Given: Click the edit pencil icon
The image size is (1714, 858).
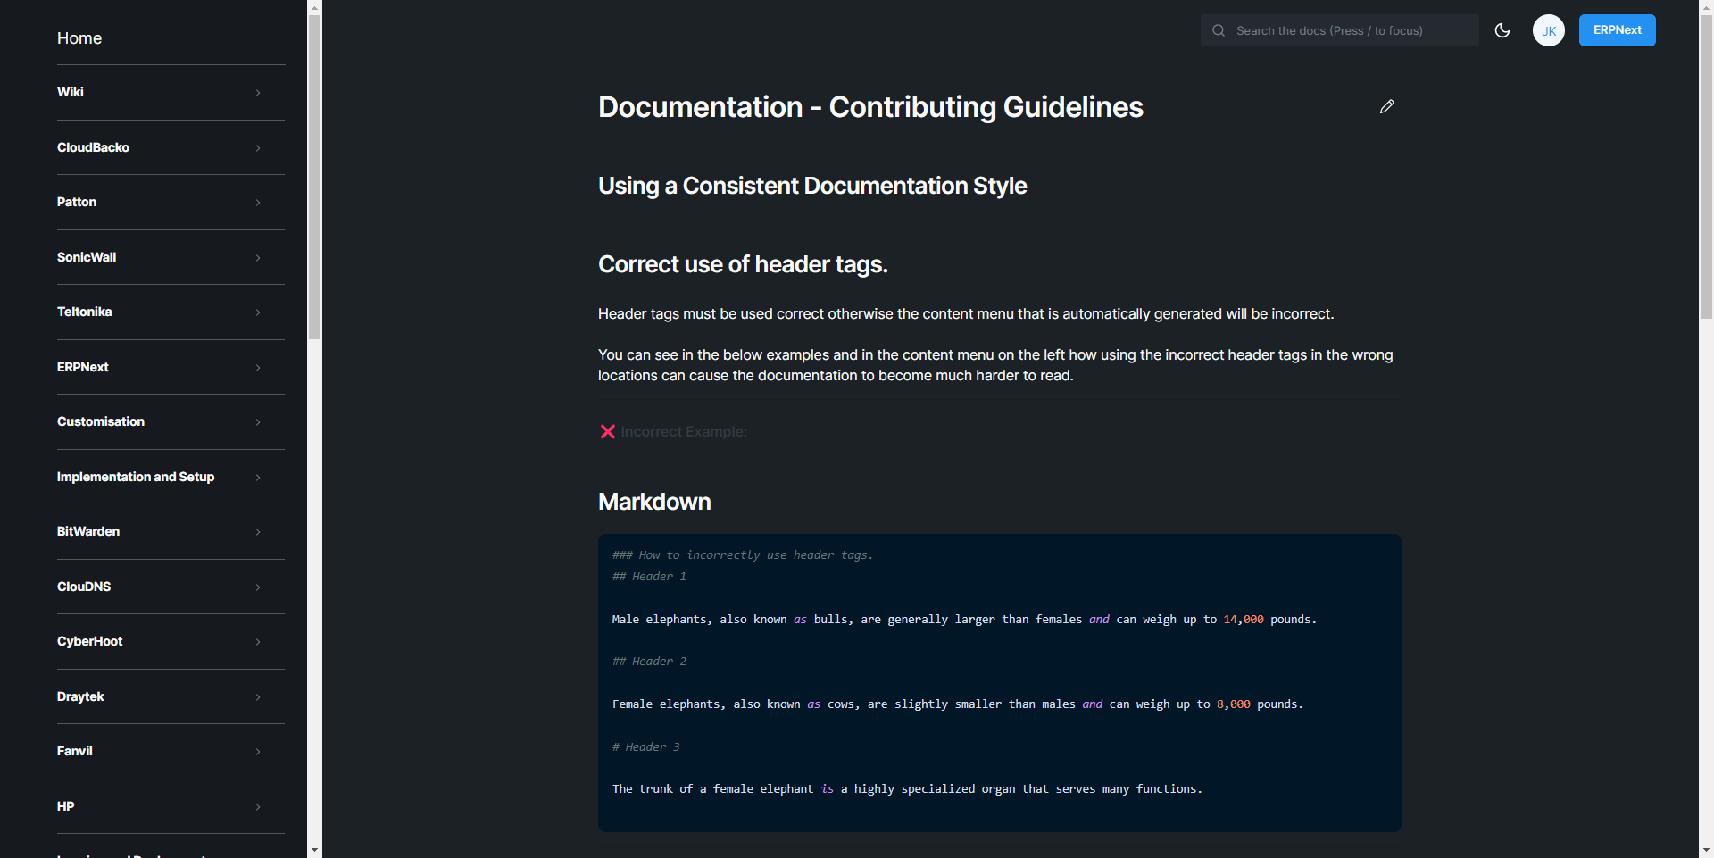Looking at the screenshot, I should pyautogui.click(x=1386, y=106).
